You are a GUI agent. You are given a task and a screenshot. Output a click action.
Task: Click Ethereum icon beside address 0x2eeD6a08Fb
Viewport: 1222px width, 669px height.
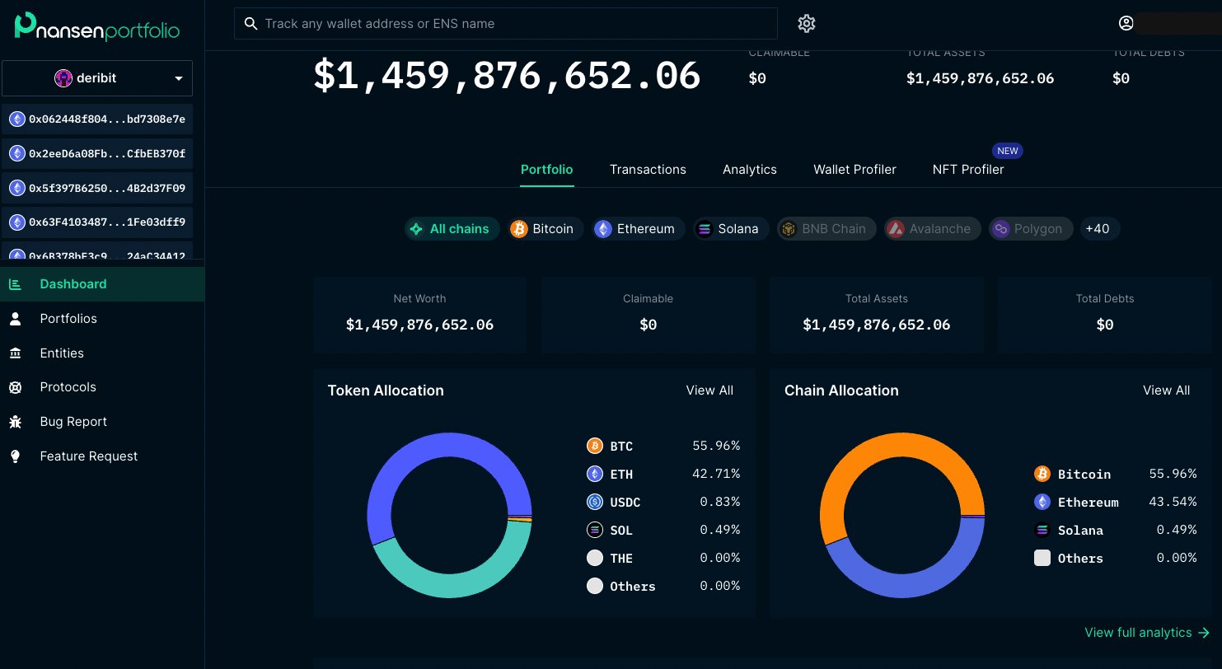(17, 154)
